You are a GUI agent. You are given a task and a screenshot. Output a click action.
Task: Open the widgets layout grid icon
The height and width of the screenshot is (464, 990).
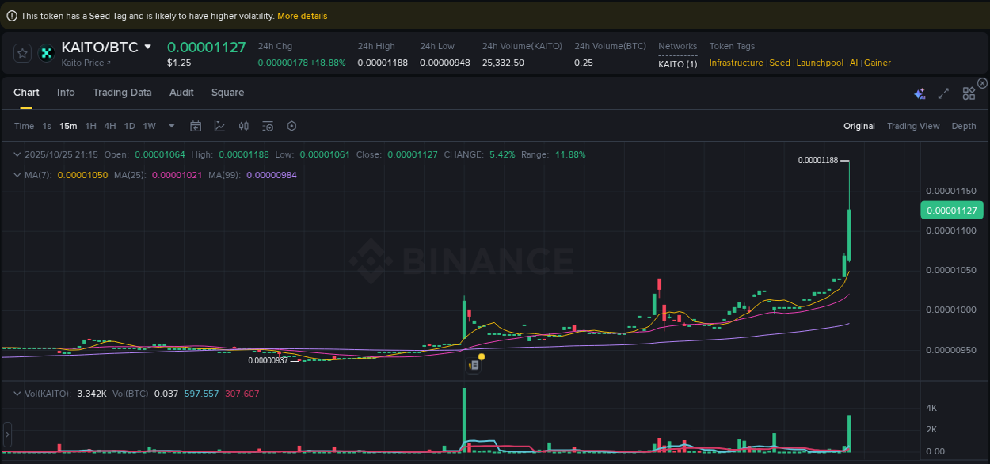tap(969, 93)
